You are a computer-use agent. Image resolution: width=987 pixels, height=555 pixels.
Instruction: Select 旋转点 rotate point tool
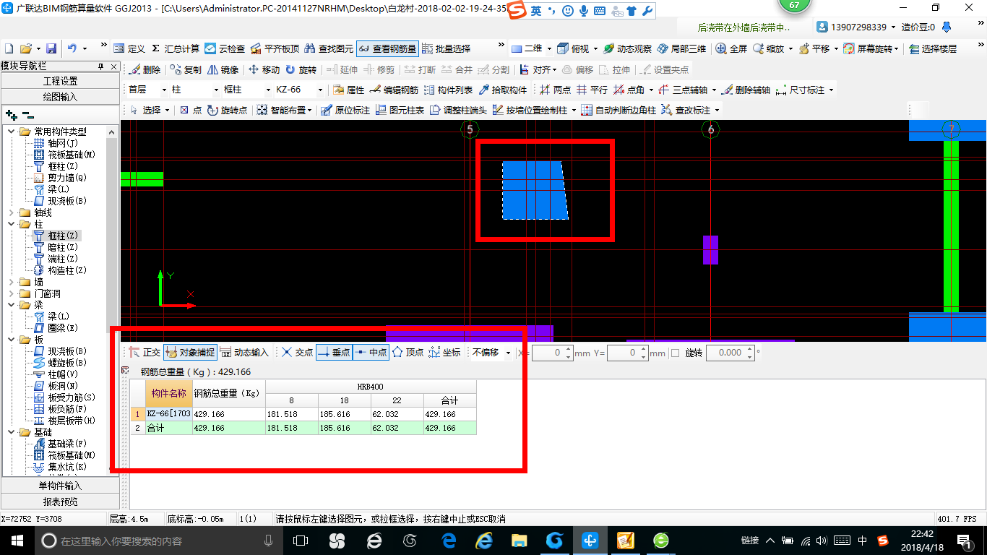click(x=227, y=111)
